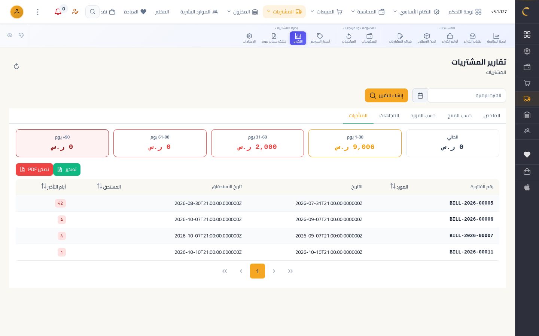Open المدفوعات payments in the ribbon

tap(369, 38)
